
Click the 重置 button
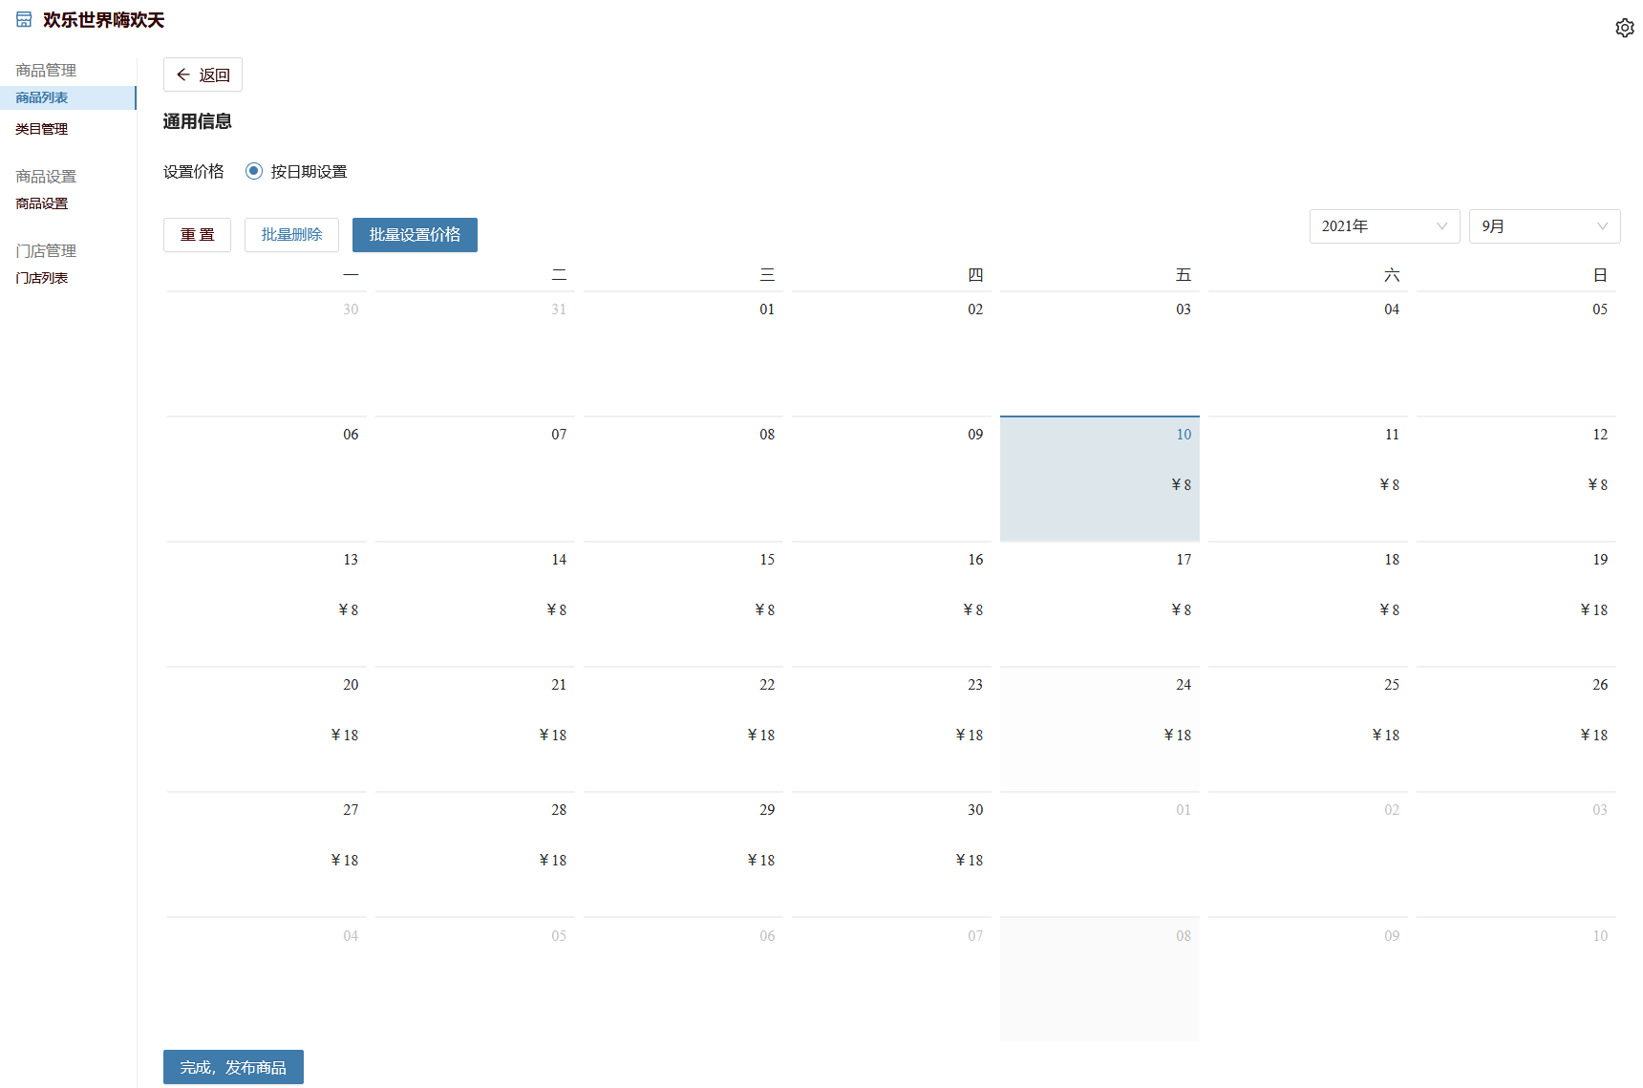click(197, 235)
